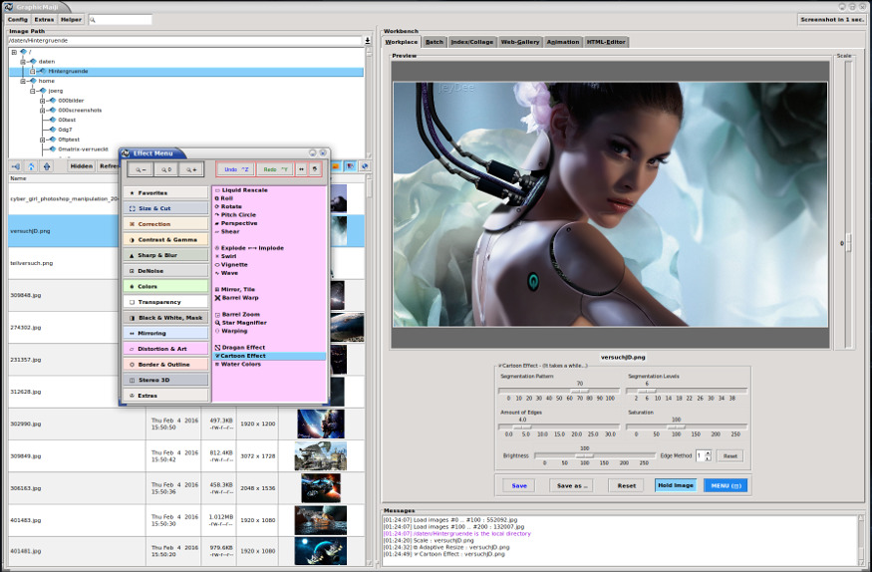Click the Redo ^Y button
This screenshot has width=872, height=572.
(275, 169)
